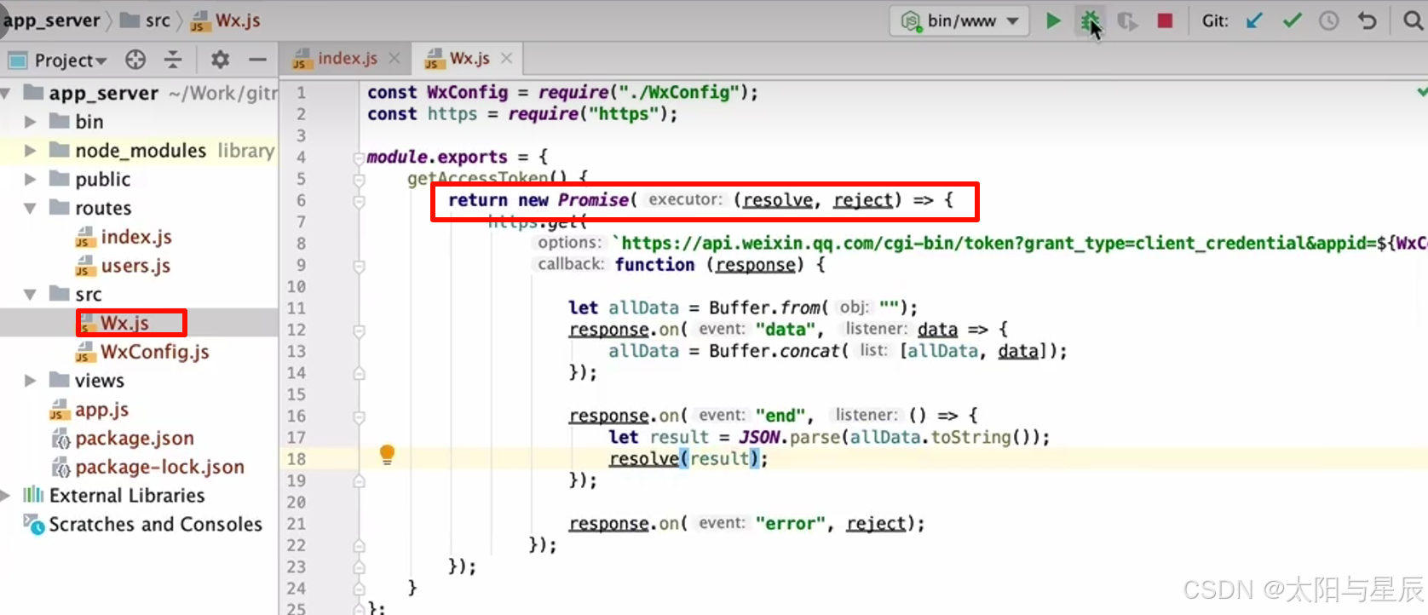The width and height of the screenshot is (1428, 615).
Task: Fold the getAccessToken method at line 5
Action: click(360, 180)
